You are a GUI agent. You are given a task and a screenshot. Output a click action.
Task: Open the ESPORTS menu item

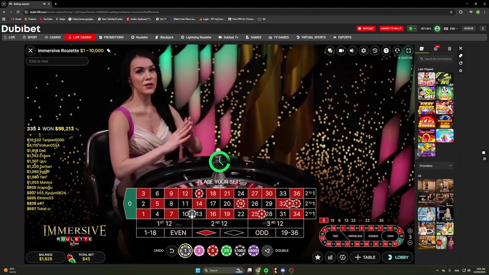pos(342,37)
